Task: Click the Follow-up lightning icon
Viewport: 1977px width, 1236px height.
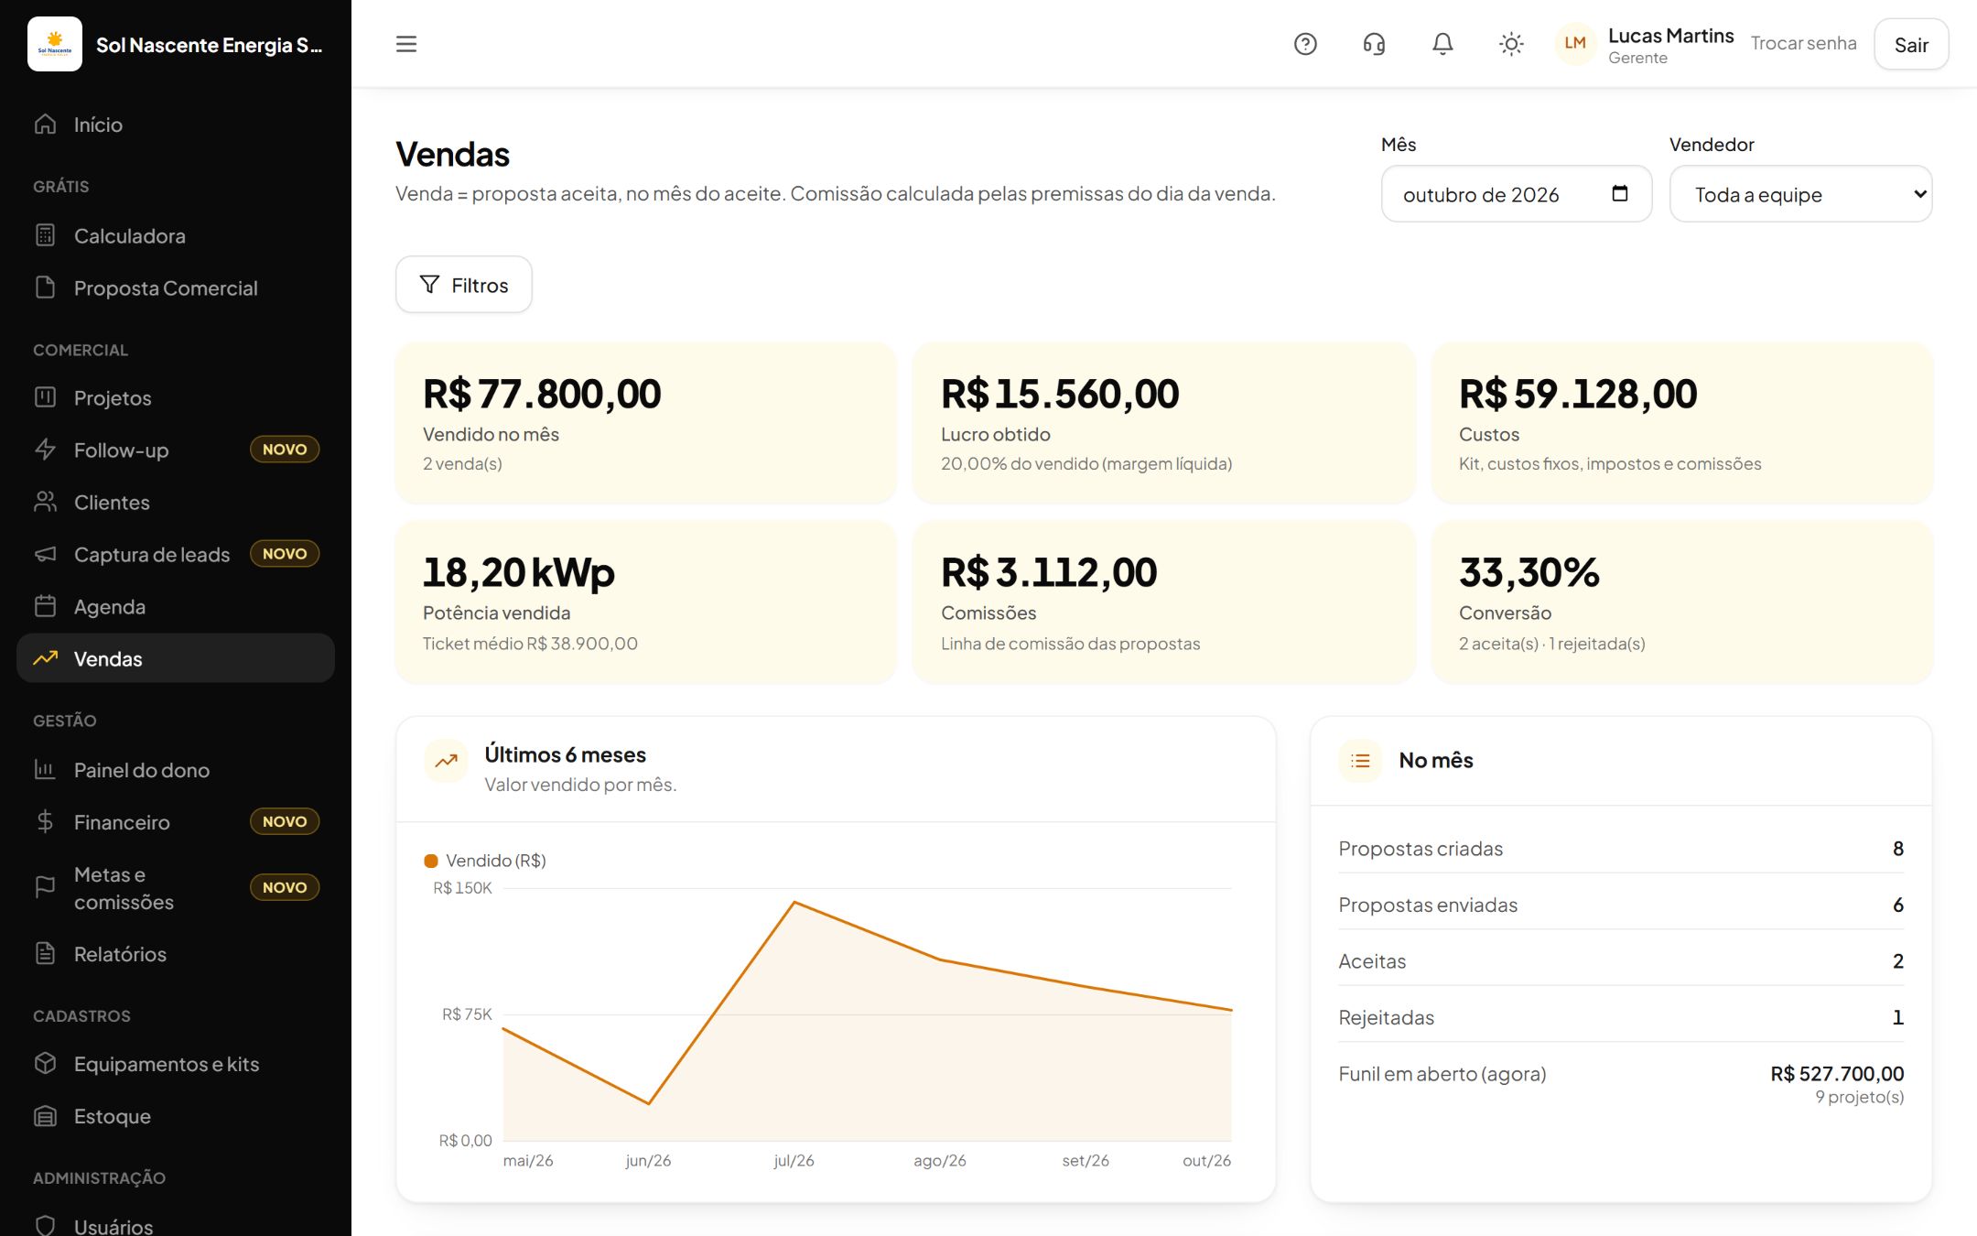Action: coord(45,450)
